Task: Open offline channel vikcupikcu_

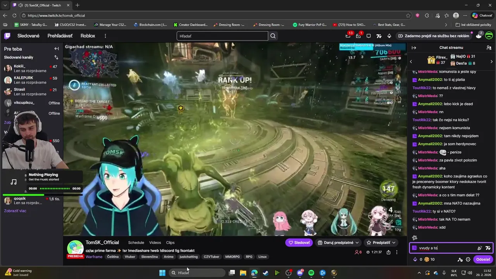Action: (x=31, y=103)
